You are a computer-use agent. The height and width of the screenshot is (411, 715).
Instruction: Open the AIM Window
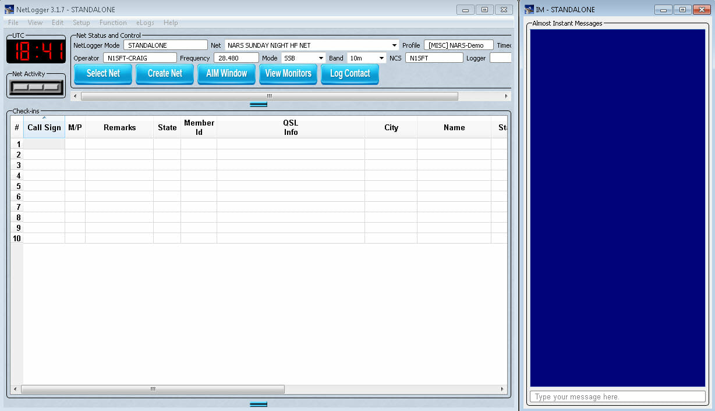226,73
